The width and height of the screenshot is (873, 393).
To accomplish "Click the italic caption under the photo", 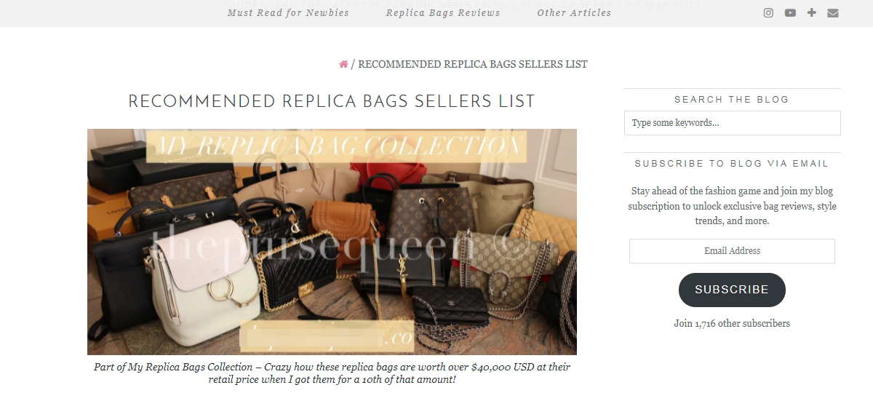I will (x=332, y=373).
